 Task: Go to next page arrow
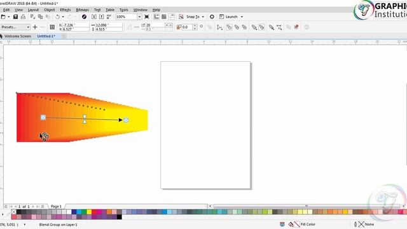pos(33,206)
